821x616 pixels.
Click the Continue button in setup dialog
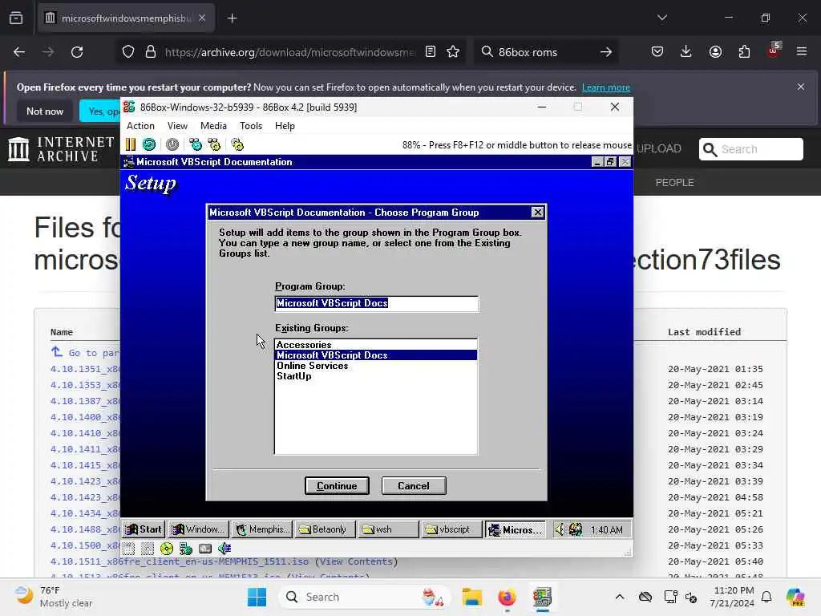point(337,485)
